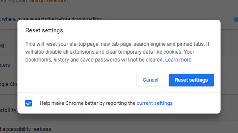Click the dimmed area right of the dialog
The height and width of the screenshot is (133, 238).
coord(229,68)
